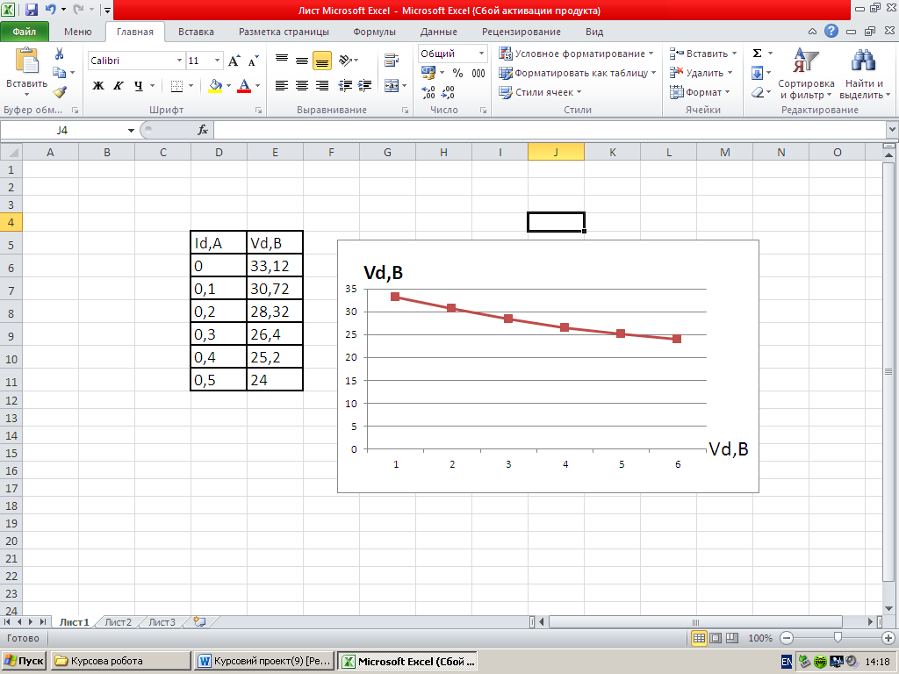Toggle align text left
This screenshot has width=899, height=674.
[x=282, y=86]
